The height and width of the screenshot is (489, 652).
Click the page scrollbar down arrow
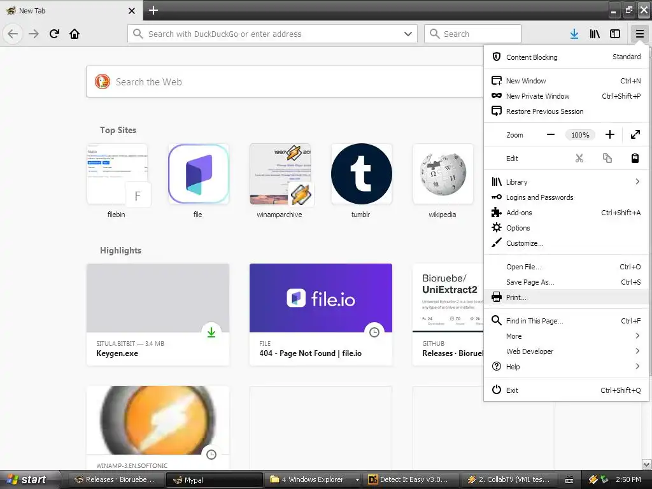(x=647, y=464)
